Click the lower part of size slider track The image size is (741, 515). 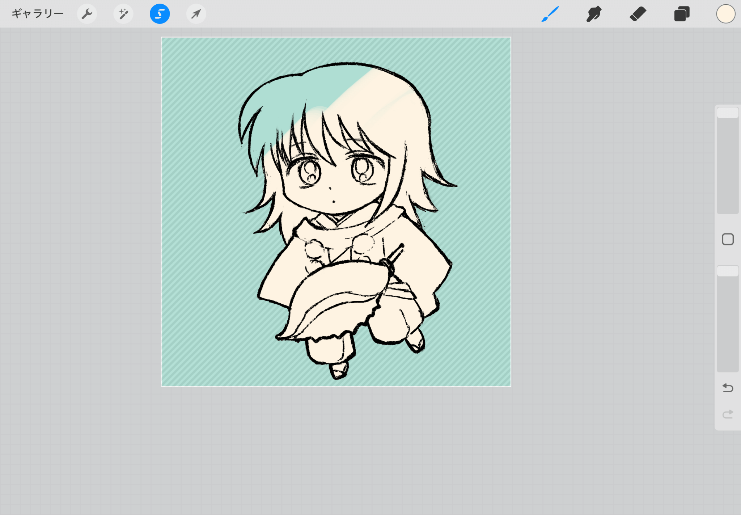click(728, 188)
